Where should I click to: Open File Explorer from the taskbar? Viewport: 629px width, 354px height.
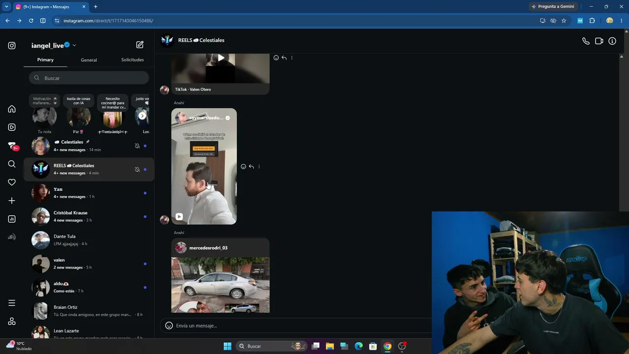pos(330,346)
